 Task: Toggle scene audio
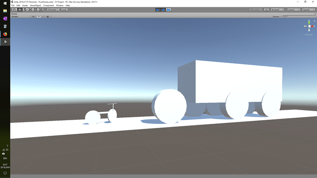(x=43, y=17)
